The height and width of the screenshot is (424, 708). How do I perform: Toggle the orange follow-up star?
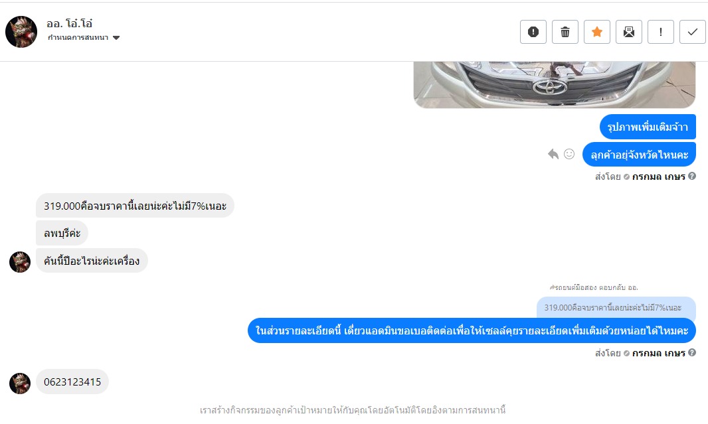[x=597, y=32]
